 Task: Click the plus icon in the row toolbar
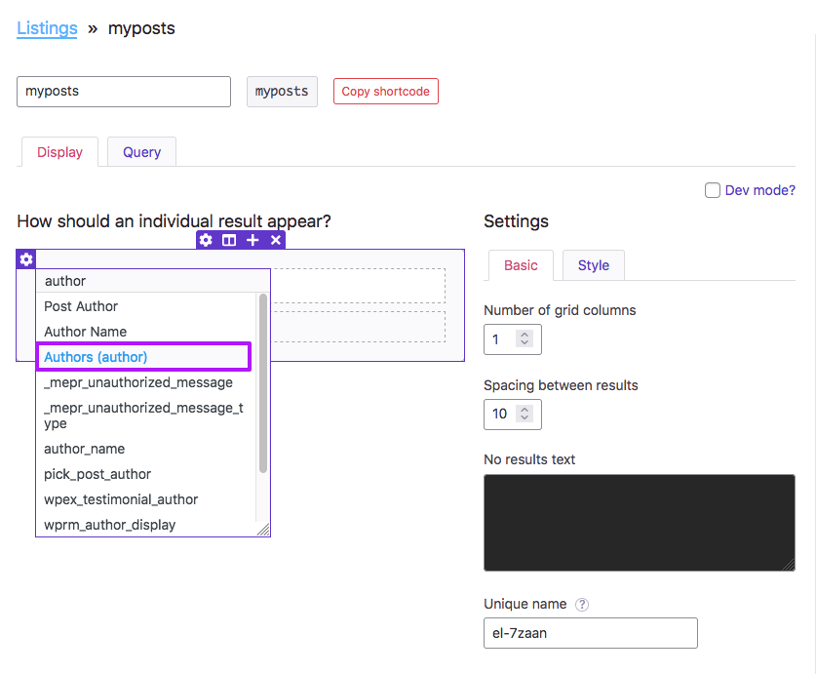[x=253, y=240]
